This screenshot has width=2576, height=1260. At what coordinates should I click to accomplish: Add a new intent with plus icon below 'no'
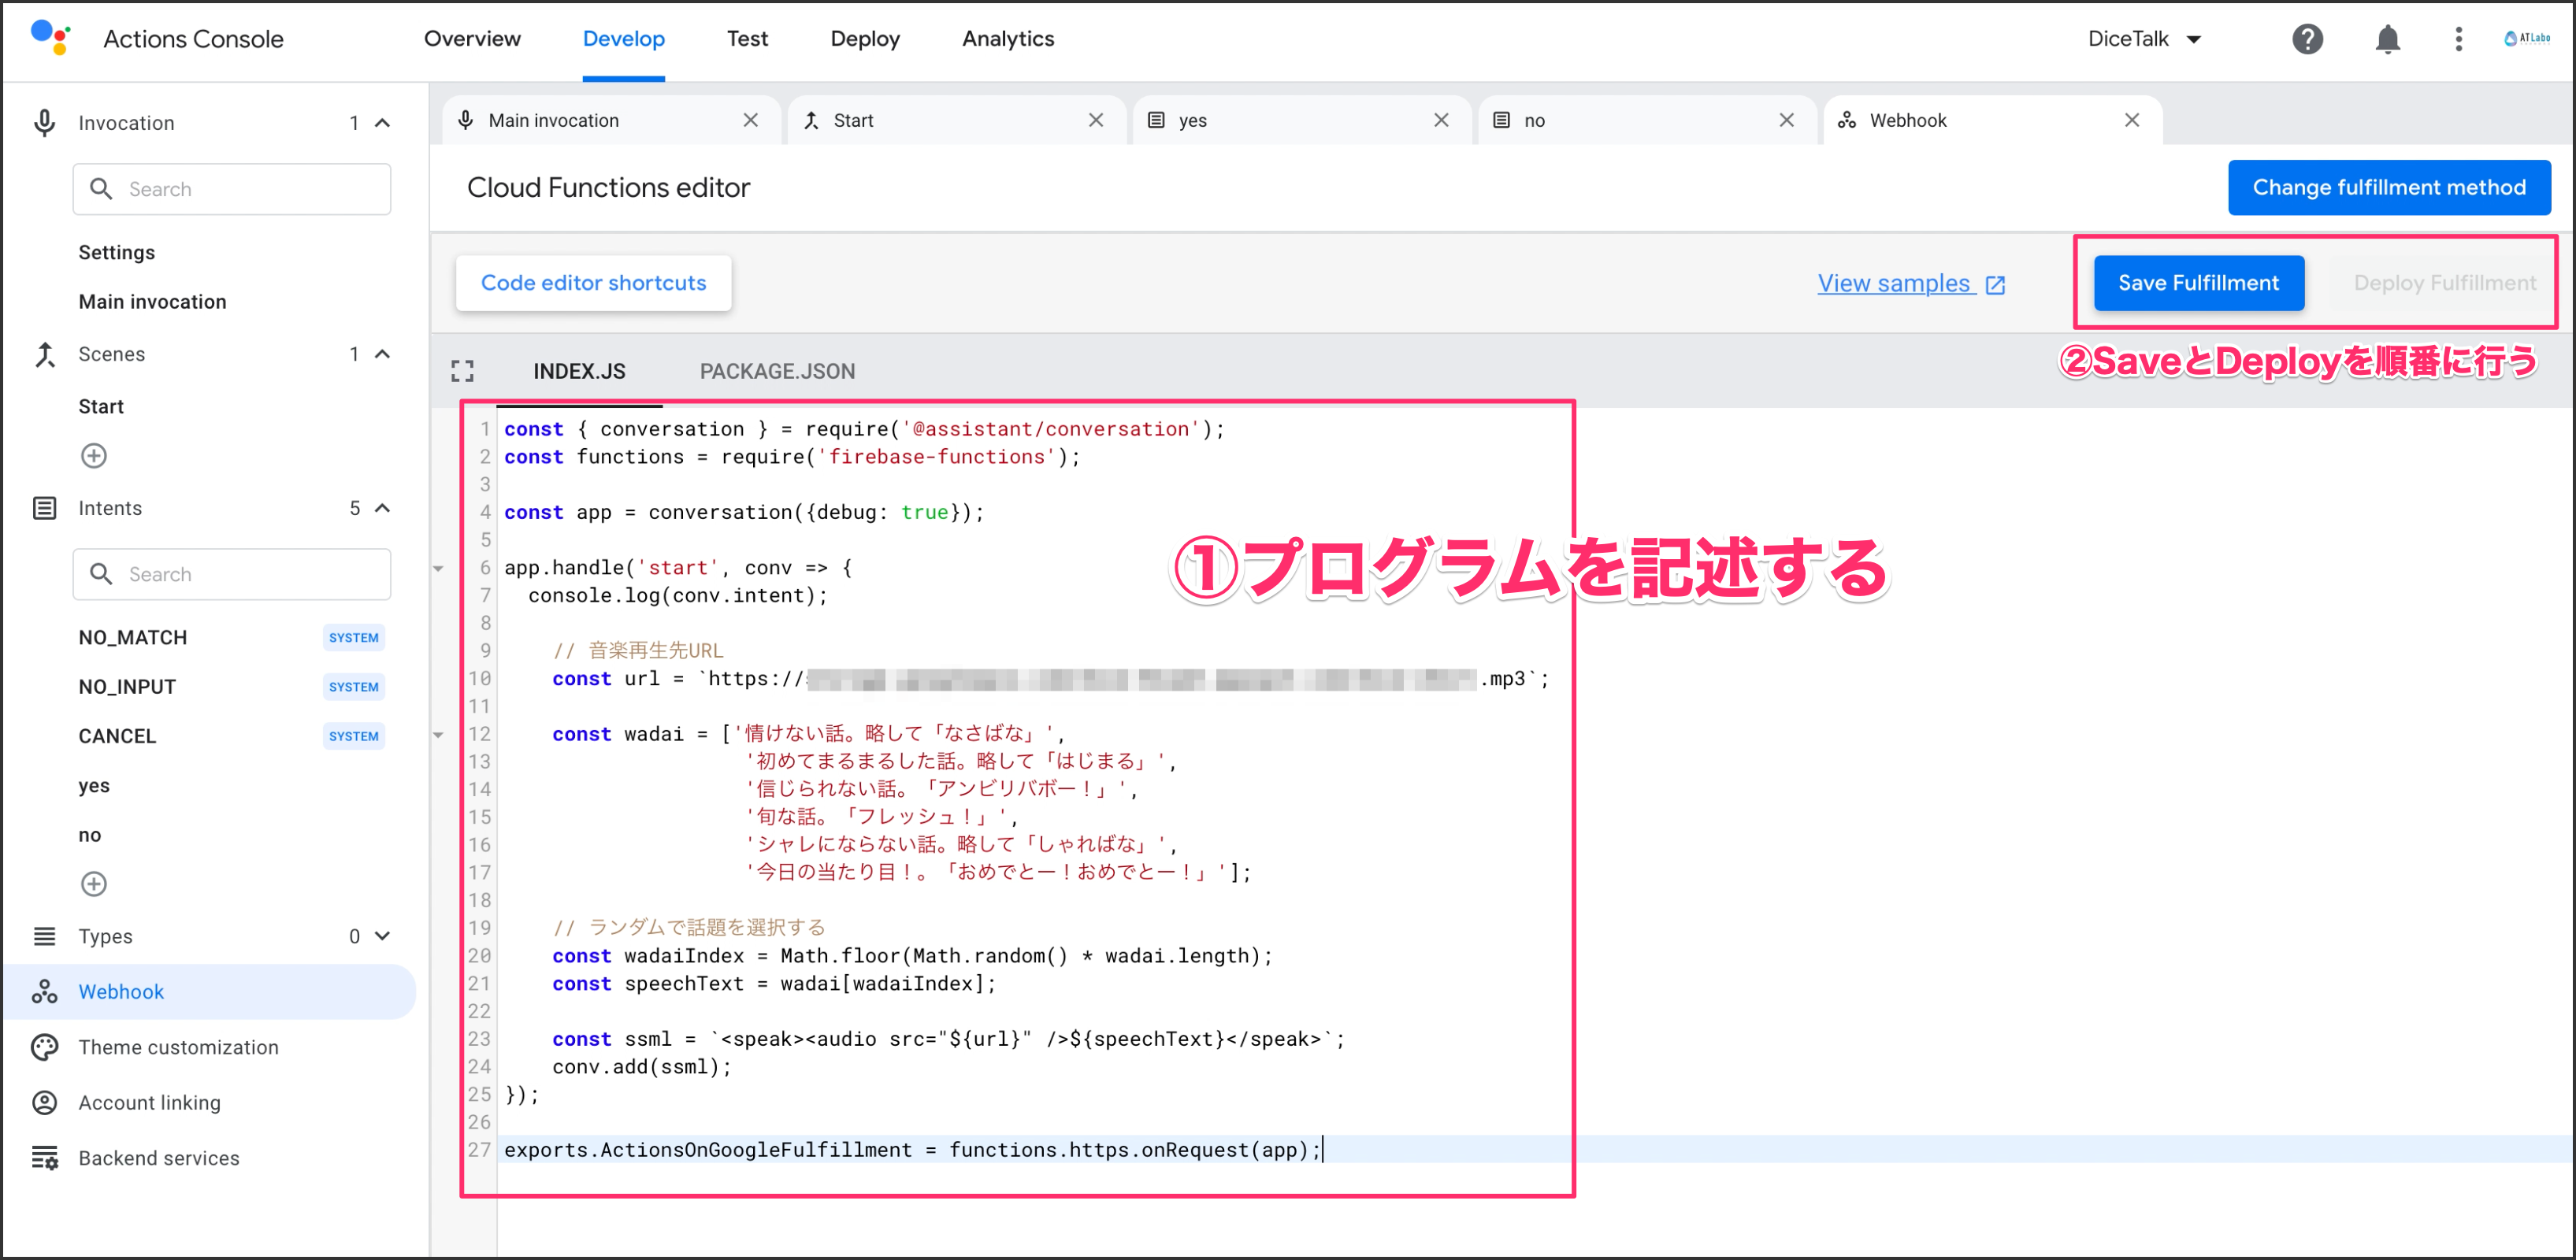(x=94, y=884)
